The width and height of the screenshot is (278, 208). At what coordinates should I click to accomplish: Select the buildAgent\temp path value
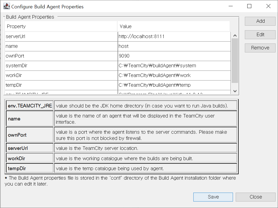(x=174, y=85)
